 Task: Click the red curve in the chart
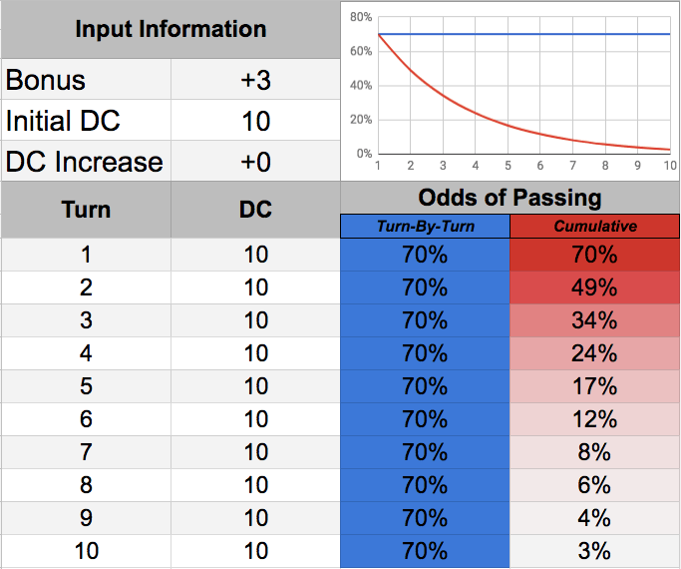(x=444, y=101)
